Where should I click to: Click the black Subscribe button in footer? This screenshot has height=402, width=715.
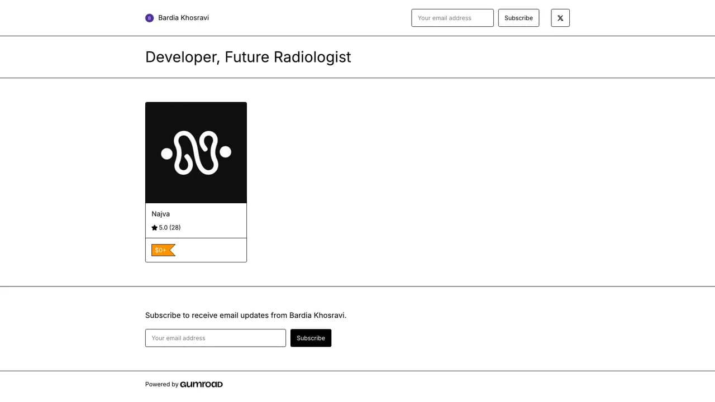click(311, 338)
